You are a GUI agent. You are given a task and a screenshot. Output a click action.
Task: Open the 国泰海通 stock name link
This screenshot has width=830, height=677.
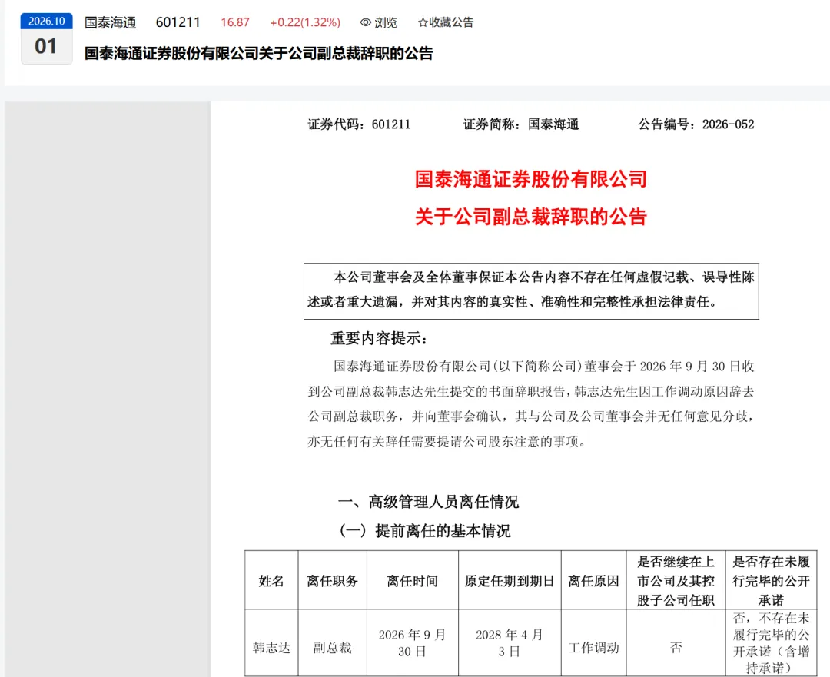[x=110, y=23]
